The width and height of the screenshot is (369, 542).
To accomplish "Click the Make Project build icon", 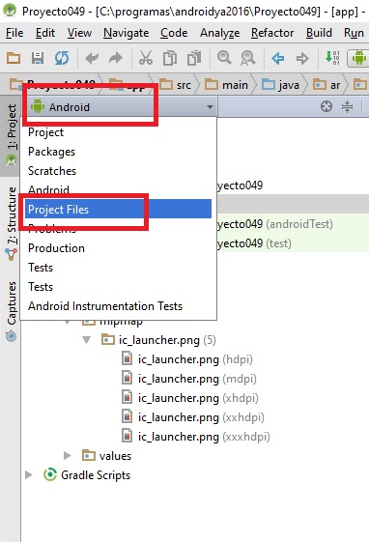I will 332,58.
